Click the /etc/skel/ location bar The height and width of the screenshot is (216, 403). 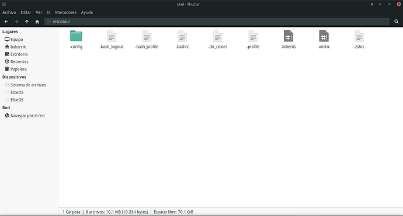tap(217, 22)
